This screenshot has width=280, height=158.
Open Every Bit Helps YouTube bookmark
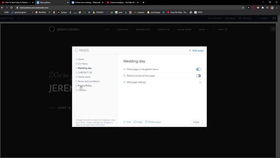[x=177, y=12]
